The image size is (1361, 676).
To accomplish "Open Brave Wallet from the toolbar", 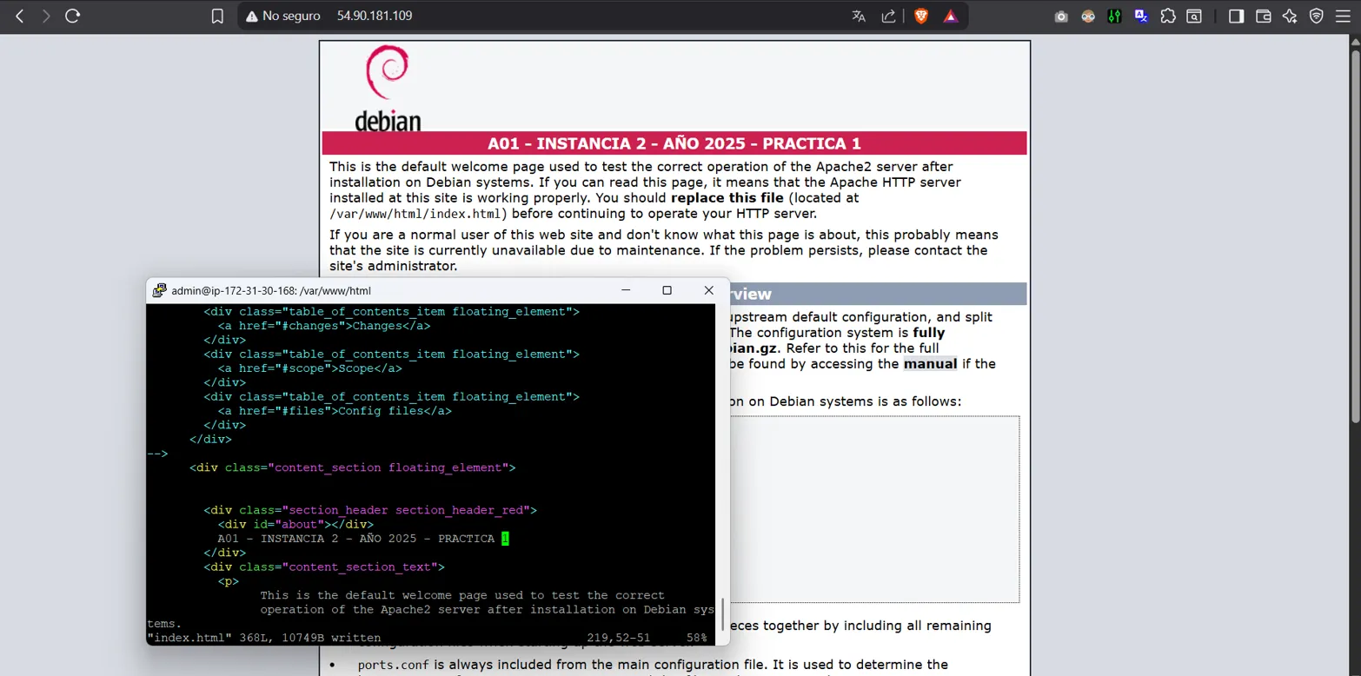I will click(1264, 17).
